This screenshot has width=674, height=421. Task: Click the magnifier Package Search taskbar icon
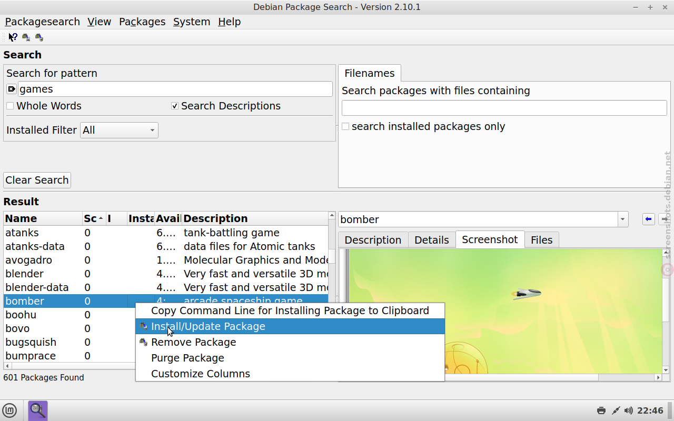point(38,410)
